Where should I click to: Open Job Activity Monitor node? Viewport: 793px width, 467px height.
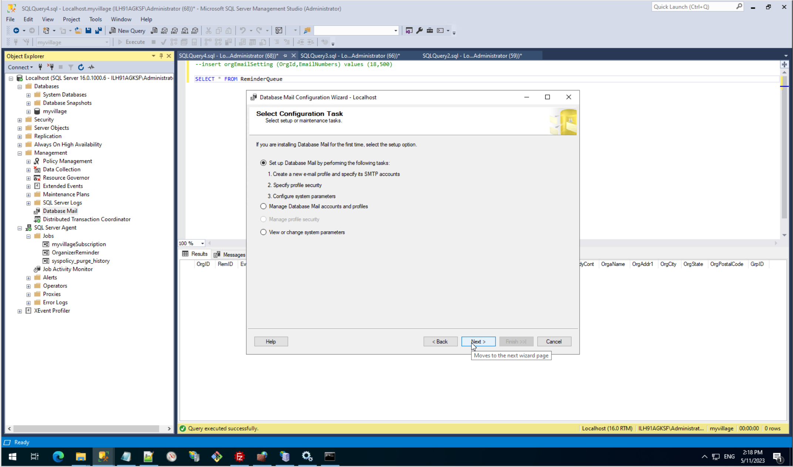coord(68,269)
